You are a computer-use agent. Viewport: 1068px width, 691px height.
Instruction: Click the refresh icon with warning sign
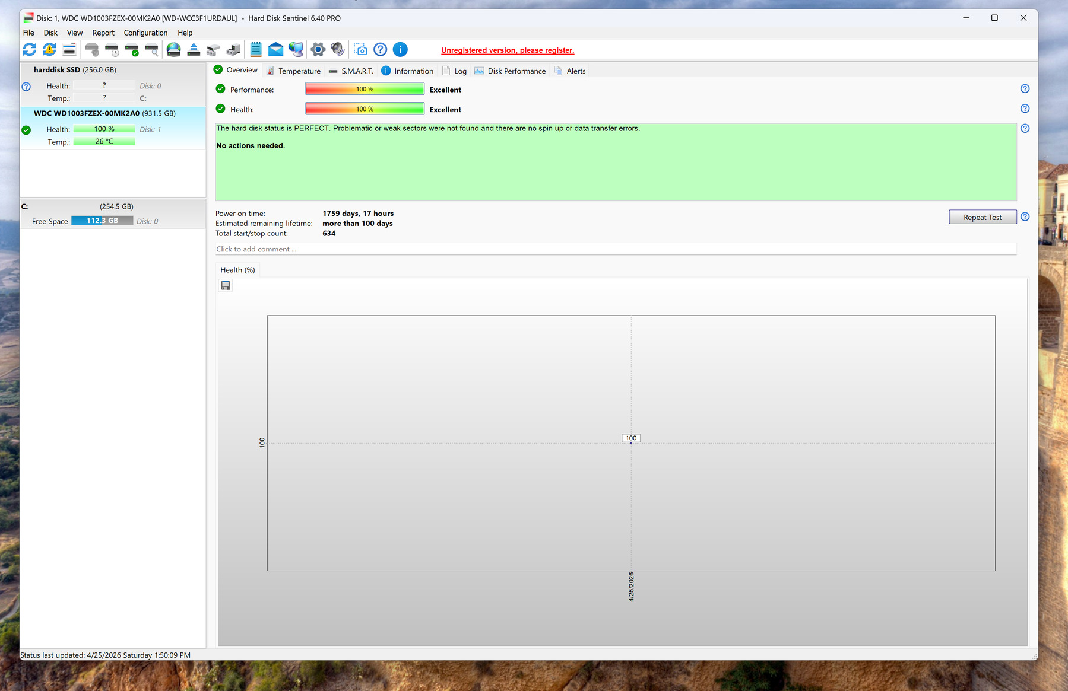[x=49, y=50]
